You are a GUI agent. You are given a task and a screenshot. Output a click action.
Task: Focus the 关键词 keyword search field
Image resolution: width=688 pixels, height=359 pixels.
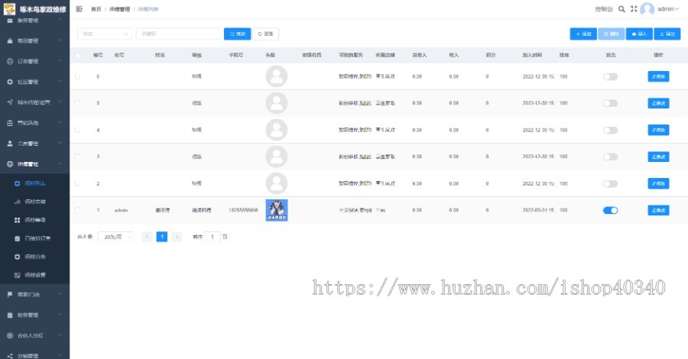[178, 34]
